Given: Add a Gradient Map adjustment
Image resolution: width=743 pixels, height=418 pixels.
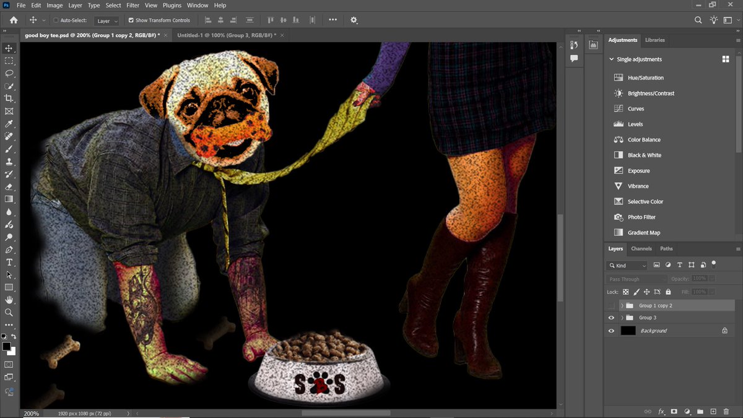Looking at the screenshot, I should [644, 233].
